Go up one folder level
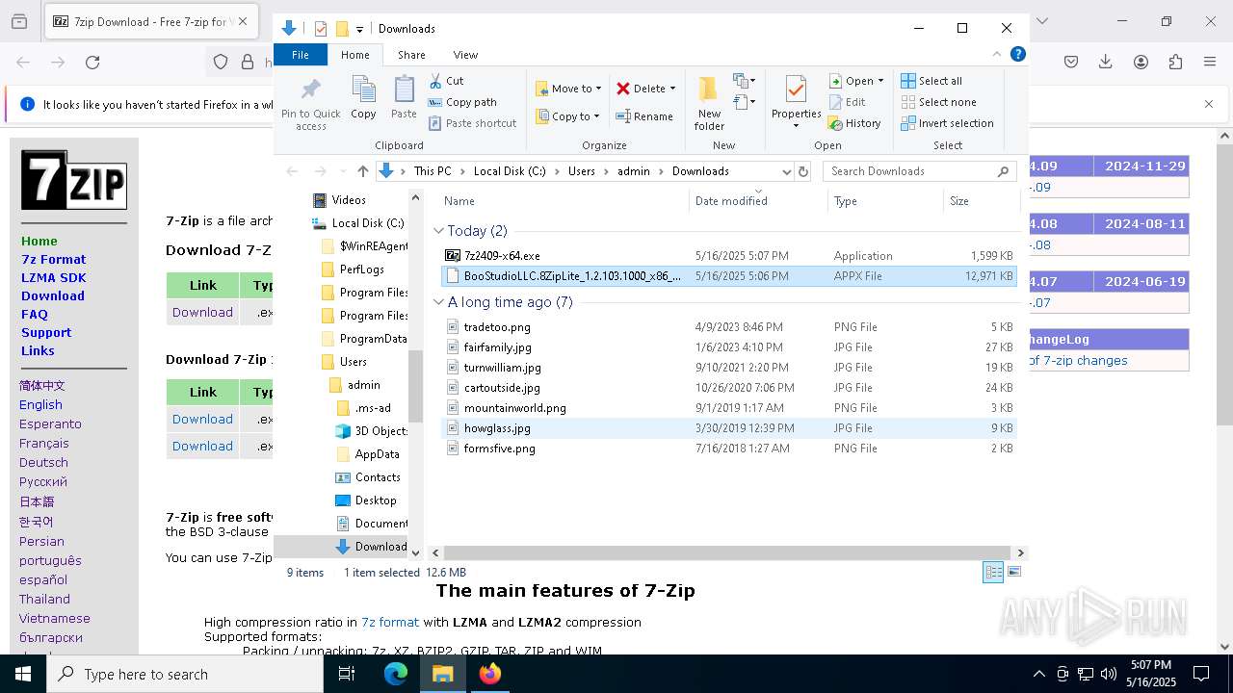Viewport: 1233px width, 693px height. [362, 171]
